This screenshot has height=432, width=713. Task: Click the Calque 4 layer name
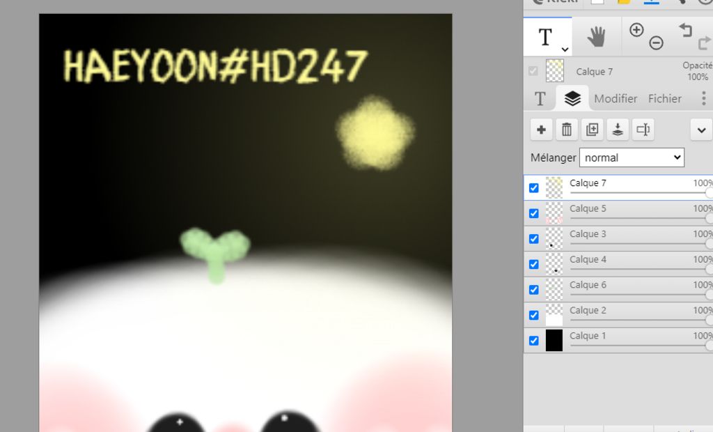588,259
